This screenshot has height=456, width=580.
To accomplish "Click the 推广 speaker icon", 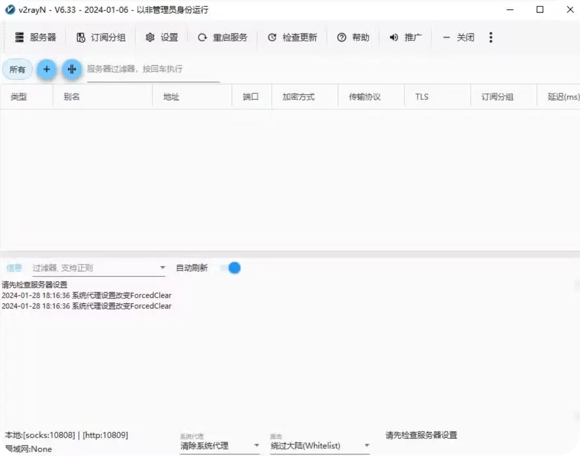I will tap(394, 38).
